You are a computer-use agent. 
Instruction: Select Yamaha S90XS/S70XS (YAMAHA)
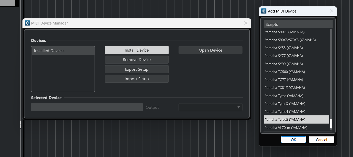pos(297,40)
